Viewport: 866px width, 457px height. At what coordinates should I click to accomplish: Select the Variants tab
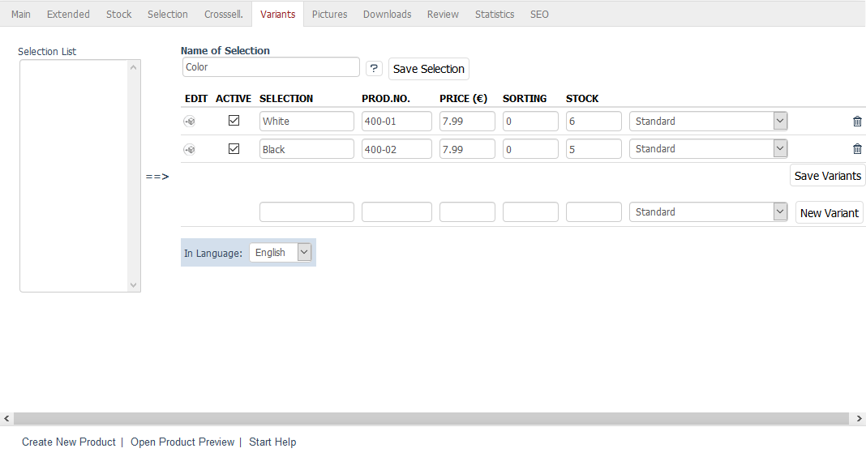coord(278,15)
